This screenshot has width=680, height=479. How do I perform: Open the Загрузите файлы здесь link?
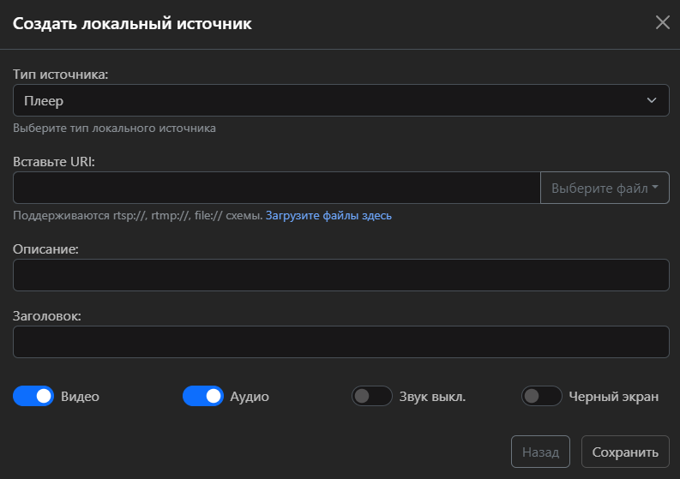pos(328,216)
